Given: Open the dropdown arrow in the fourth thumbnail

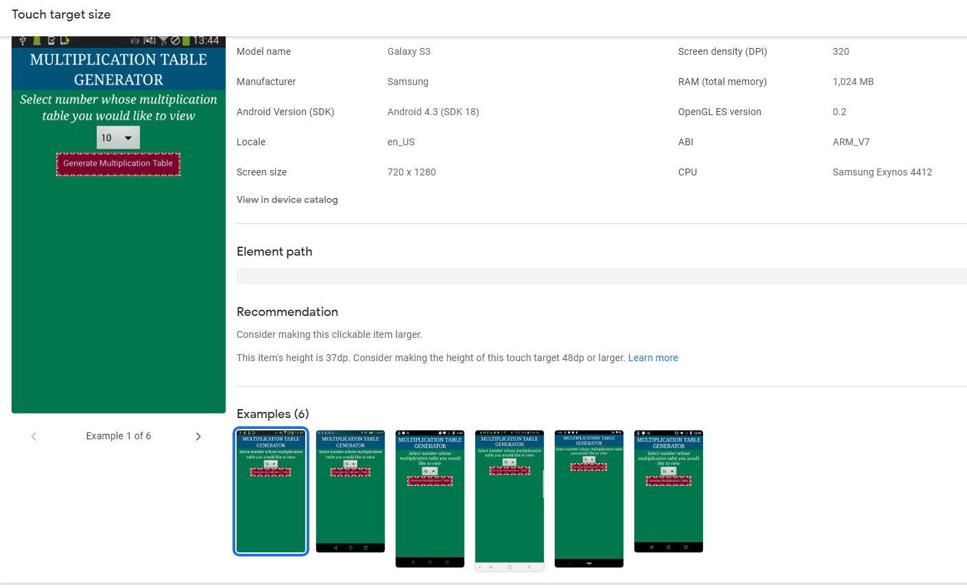Looking at the screenshot, I should tap(513, 462).
